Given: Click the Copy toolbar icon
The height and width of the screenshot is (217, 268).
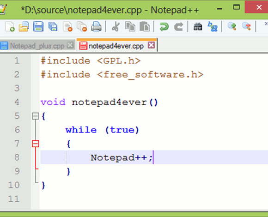Looking at the screenshot, I should [130, 27].
